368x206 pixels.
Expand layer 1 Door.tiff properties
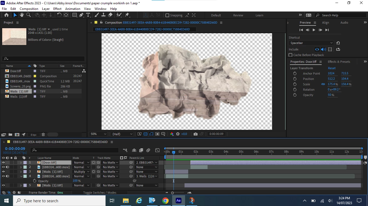(x=21, y=163)
